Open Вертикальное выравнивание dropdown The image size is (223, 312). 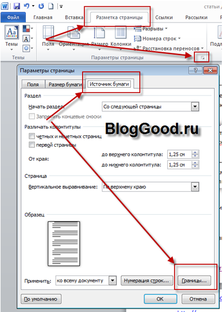pos(195,187)
